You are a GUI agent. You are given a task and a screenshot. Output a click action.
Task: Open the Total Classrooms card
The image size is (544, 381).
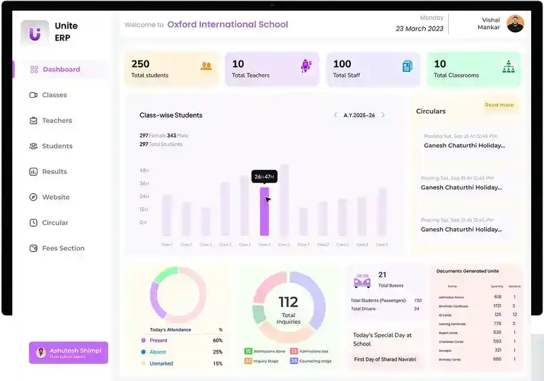coord(474,69)
